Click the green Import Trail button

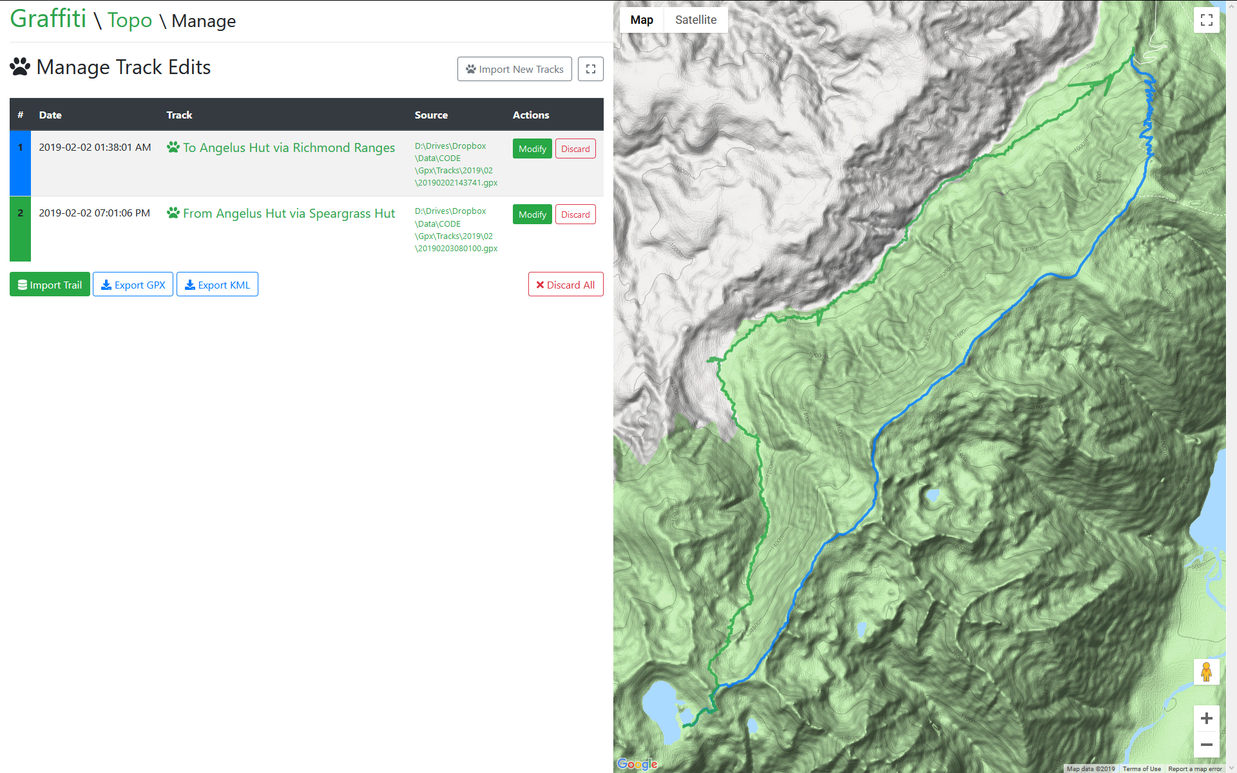point(50,285)
